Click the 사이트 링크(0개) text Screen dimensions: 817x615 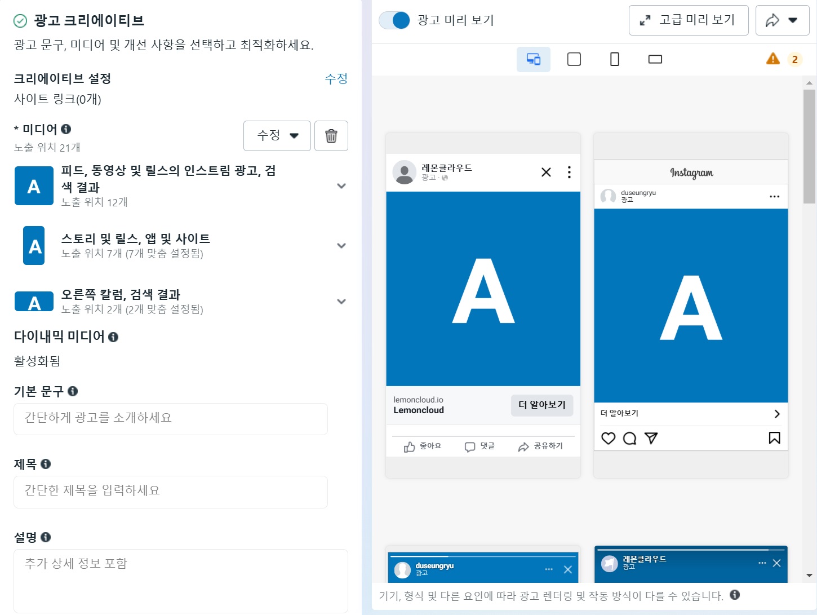tap(57, 99)
